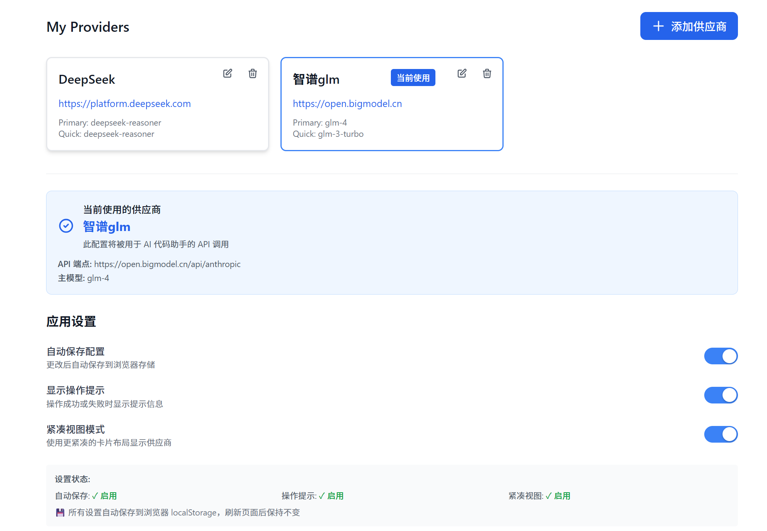
Task: Click 'Quick: deepseek-reasoner' text
Action: 106,134
